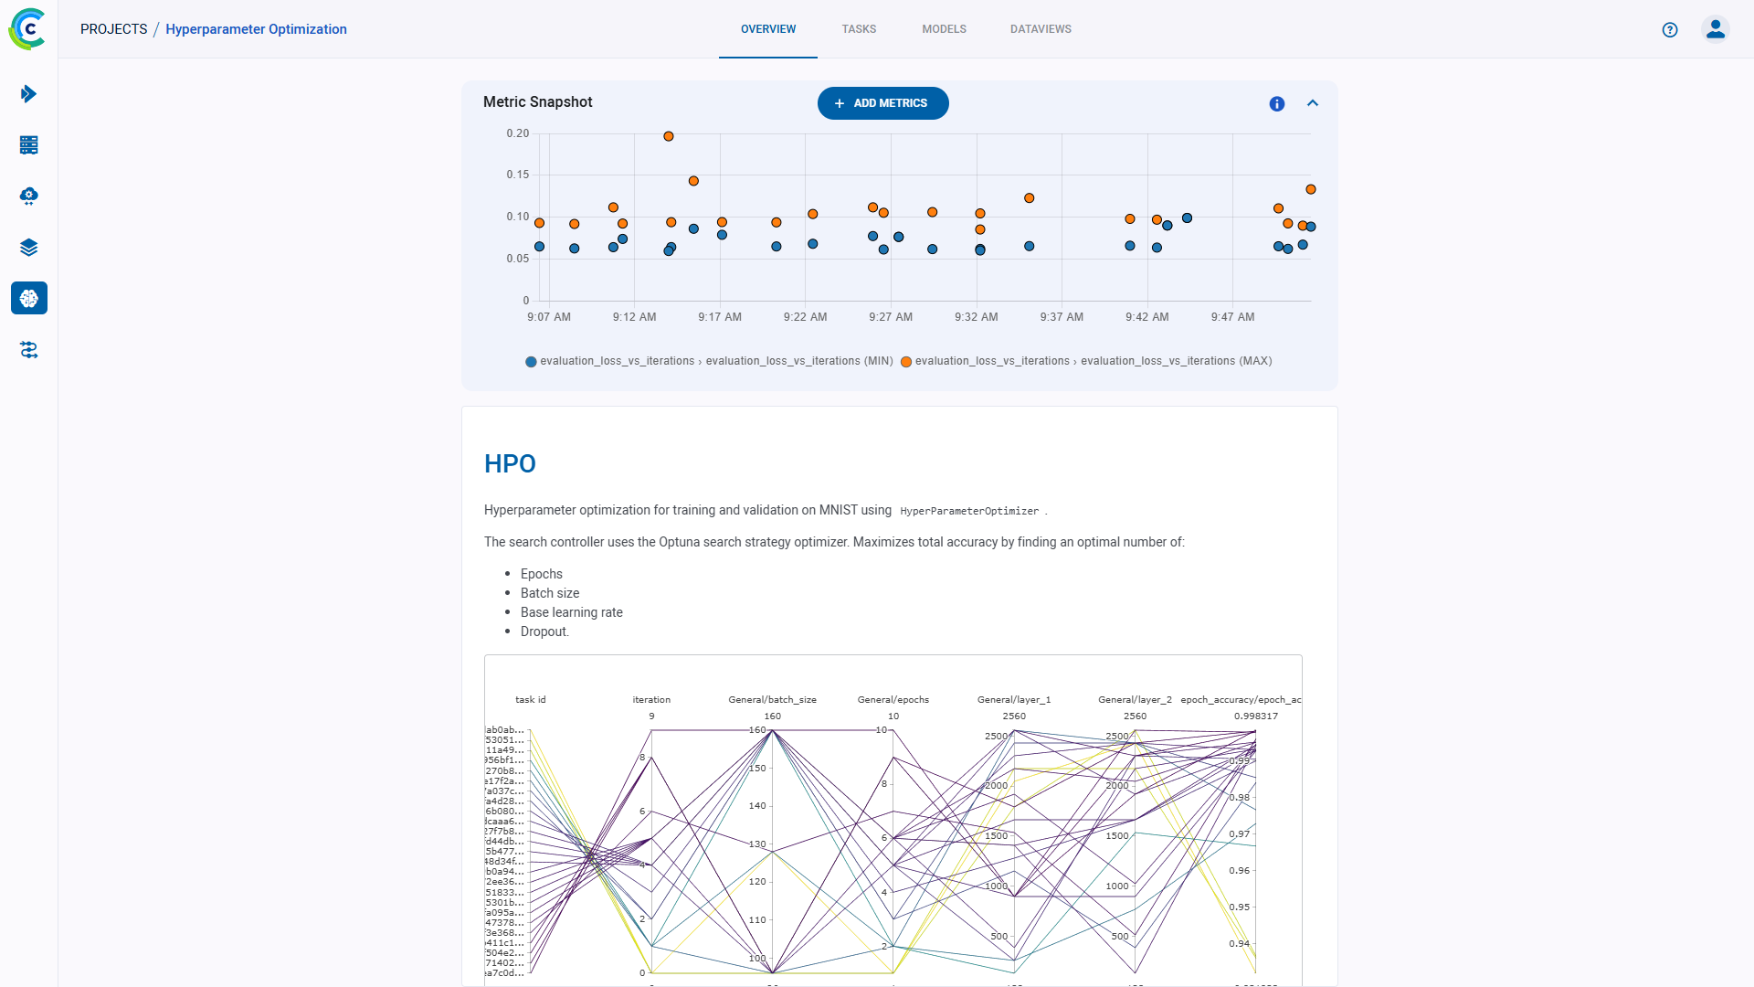Image resolution: width=1754 pixels, height=987 pixels.
Task: Select the stacked-layers icon in the sidebar
Action: [x=28, y=247]
